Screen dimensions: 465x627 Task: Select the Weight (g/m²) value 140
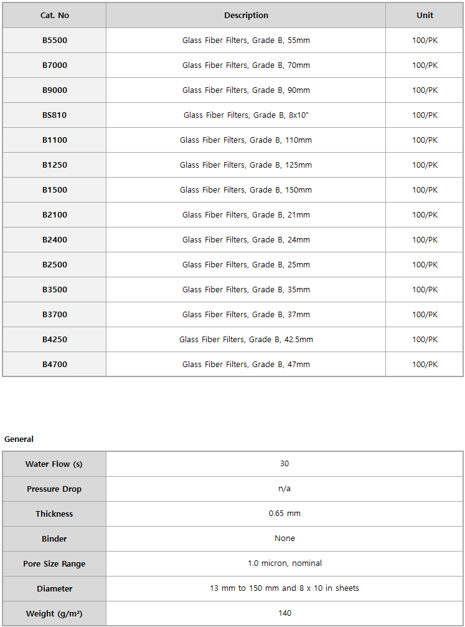[x=284, y=613]
